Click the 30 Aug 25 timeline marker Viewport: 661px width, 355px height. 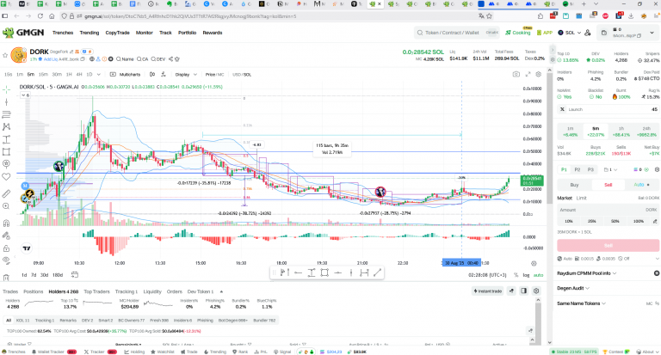460,263
